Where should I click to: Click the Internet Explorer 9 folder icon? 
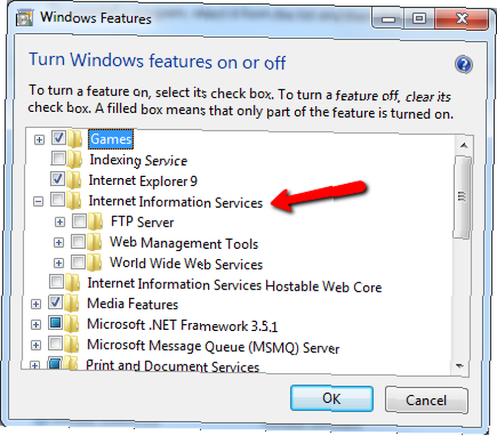tap(74, 180)
